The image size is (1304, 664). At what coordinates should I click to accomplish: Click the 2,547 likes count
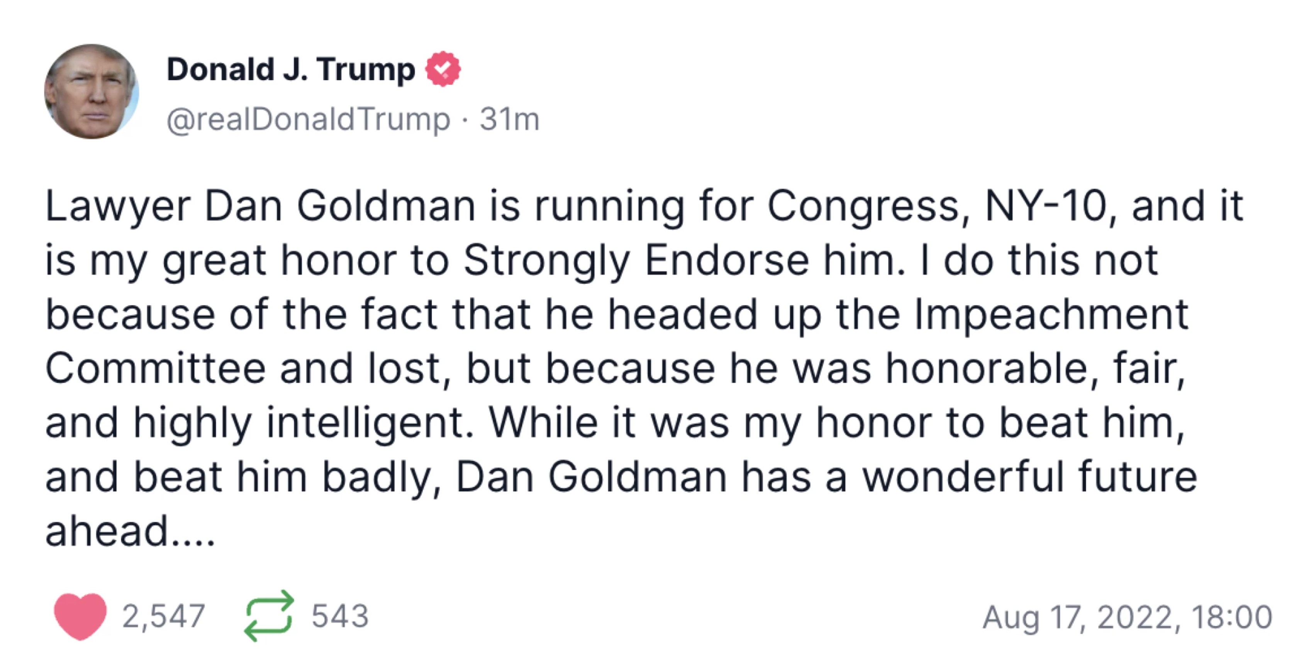coord(163,617)
